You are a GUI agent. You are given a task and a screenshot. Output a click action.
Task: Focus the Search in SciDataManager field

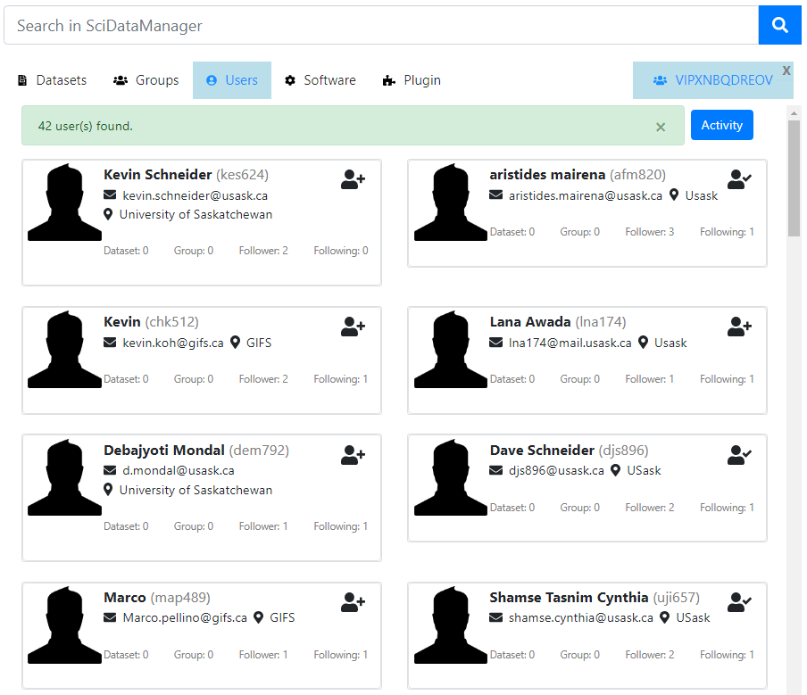tap(381, 26)
